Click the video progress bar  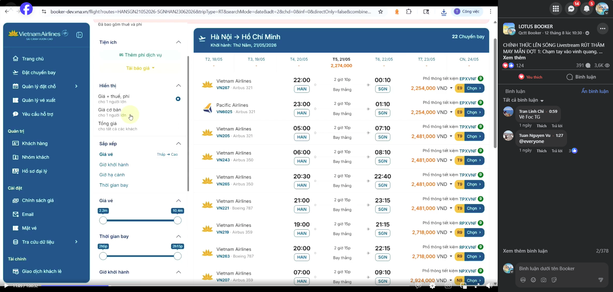click(225, 286)
